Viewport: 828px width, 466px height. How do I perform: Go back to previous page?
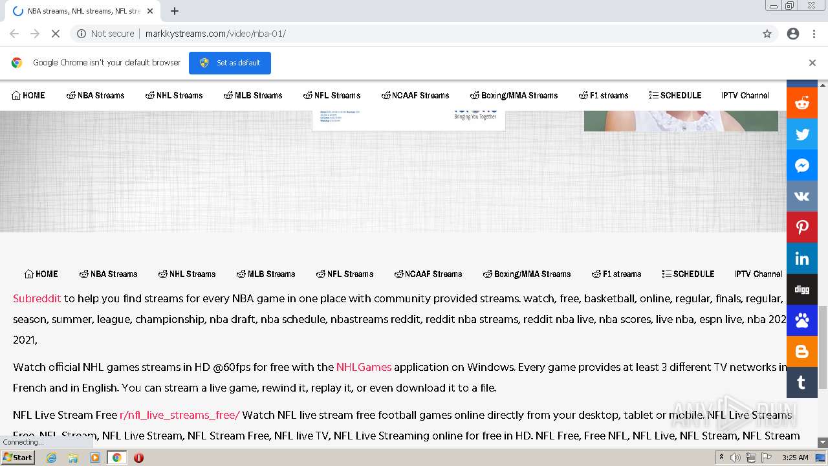click(x=14, y=34)
